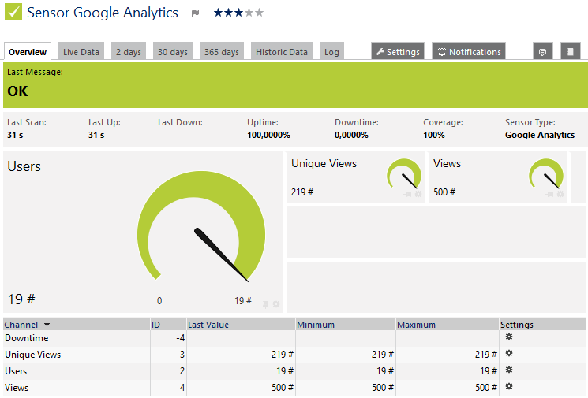Screen dimensions: 588x398
Task: Pin the Views gauge
Action: [x=550, y=194]
